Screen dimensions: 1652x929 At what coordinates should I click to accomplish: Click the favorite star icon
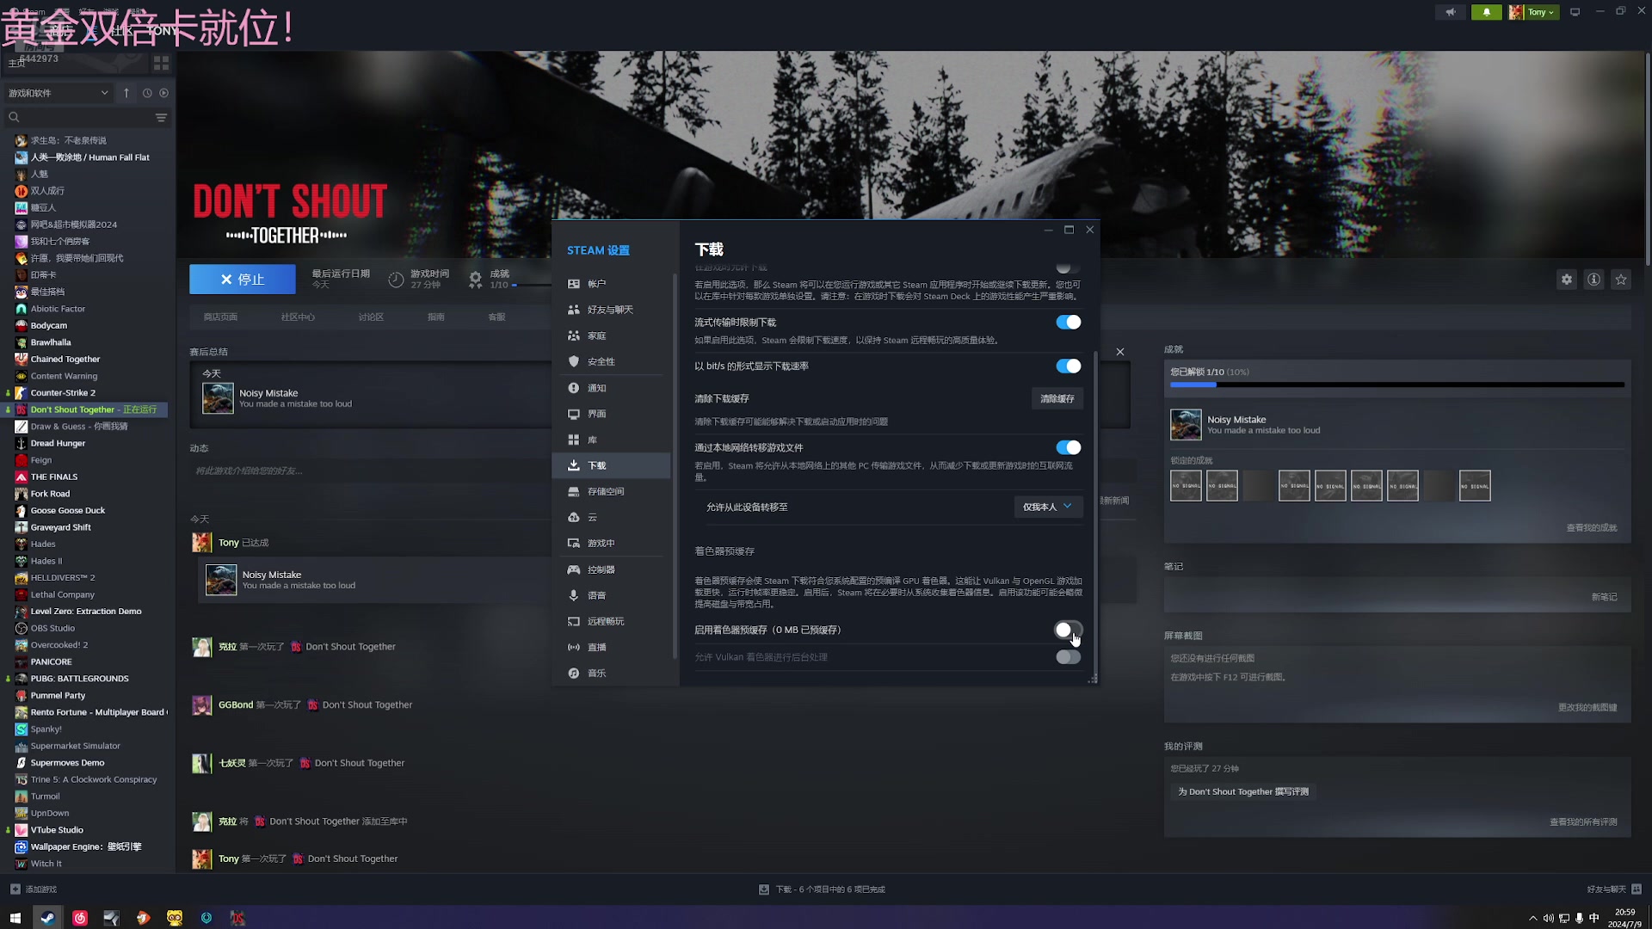tap(1621, 279)
